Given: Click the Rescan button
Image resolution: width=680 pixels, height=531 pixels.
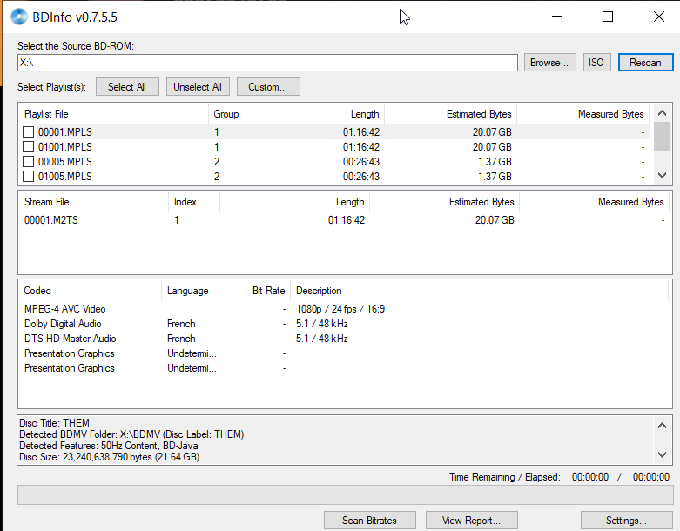Looking at the screenshot, I should (645, 63).
